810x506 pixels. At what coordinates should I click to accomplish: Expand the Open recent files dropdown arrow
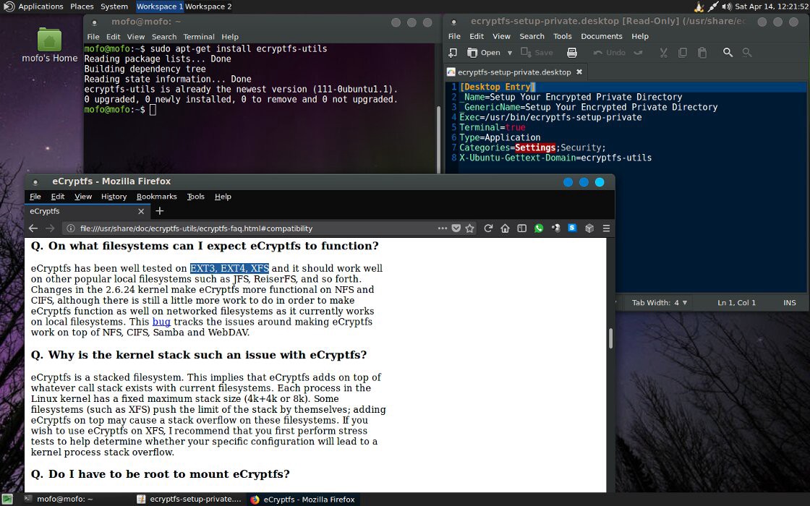click(x=510, y=53)
